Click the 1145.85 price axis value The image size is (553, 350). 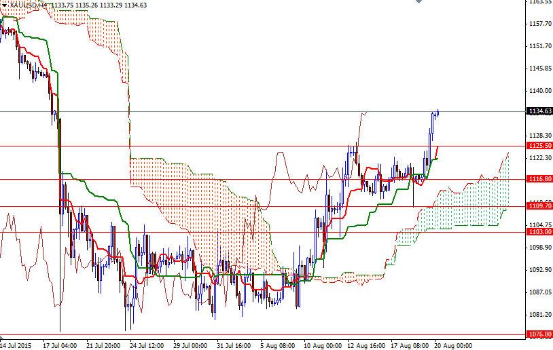540,69
